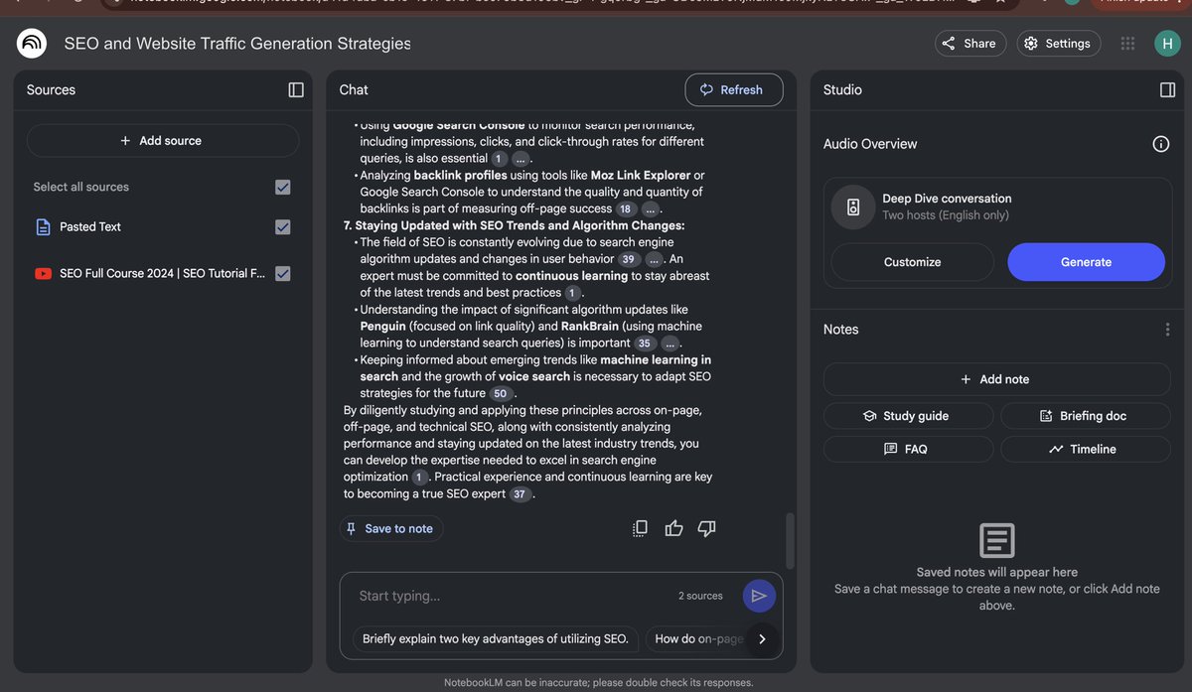
Task: Click citation 35 chip
Action: click(645, 344)
